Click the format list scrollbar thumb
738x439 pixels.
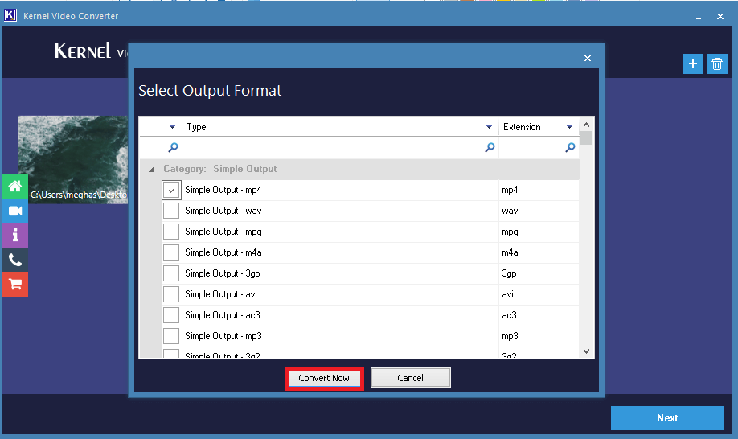[586, 137]
